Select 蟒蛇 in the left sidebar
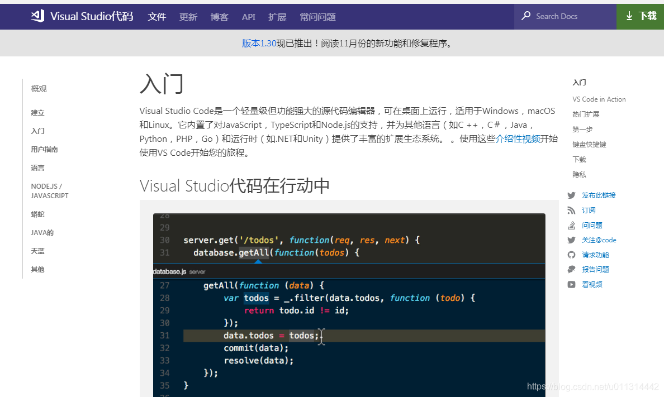The image size is (664, 397). coord(37,214)
